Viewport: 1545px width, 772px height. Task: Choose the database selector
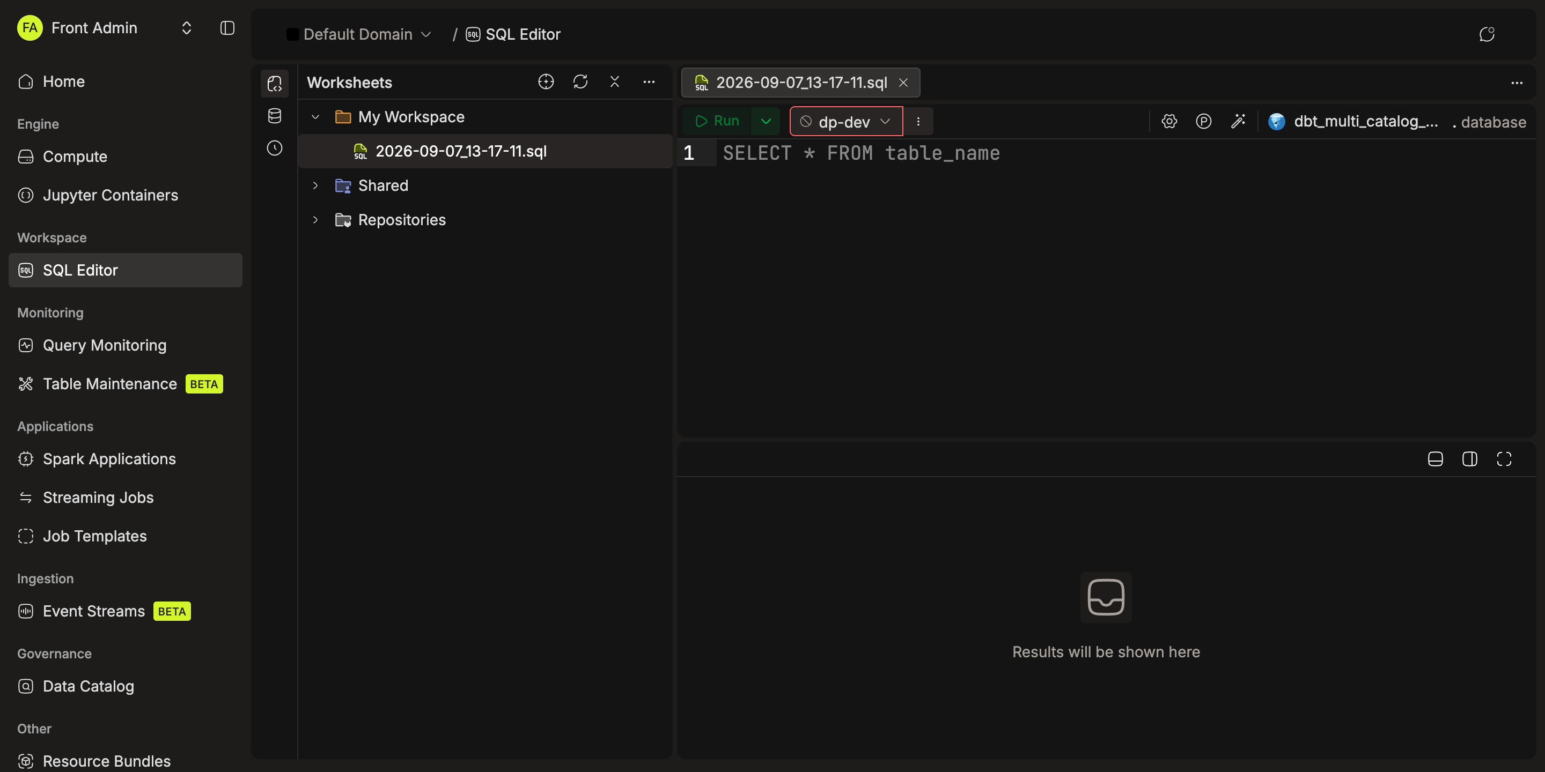point(1493,122)
